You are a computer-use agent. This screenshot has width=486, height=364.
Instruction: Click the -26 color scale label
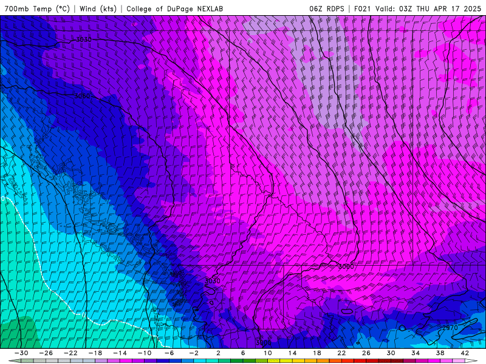click(46, 353)
